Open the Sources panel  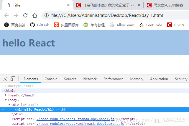click(x=70, y=79)
